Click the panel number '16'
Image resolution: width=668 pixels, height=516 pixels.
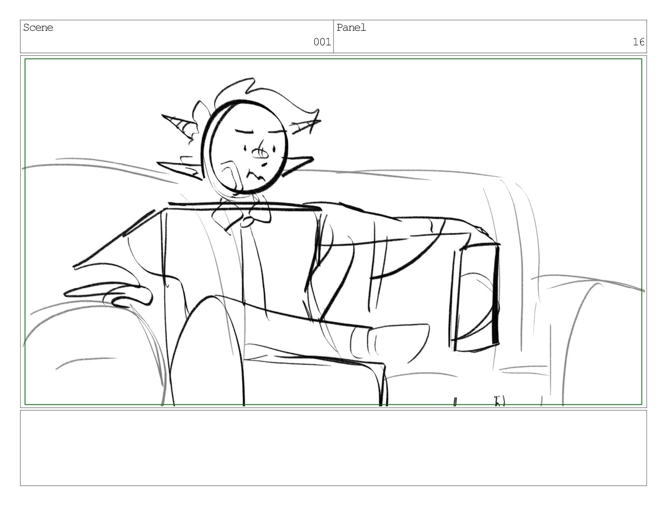(638, 42)
